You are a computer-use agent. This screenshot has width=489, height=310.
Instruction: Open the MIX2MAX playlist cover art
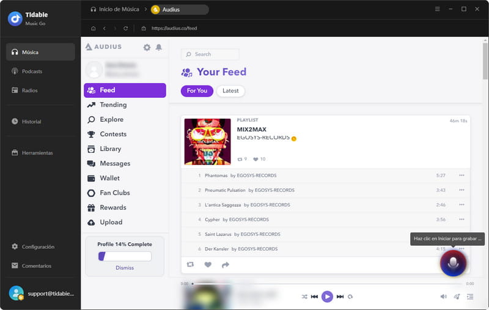tap(207, 142)
